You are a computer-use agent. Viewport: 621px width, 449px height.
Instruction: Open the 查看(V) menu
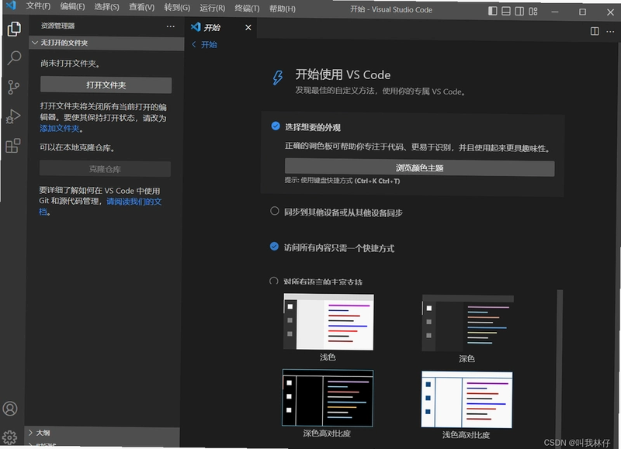(x=141, y=7)
